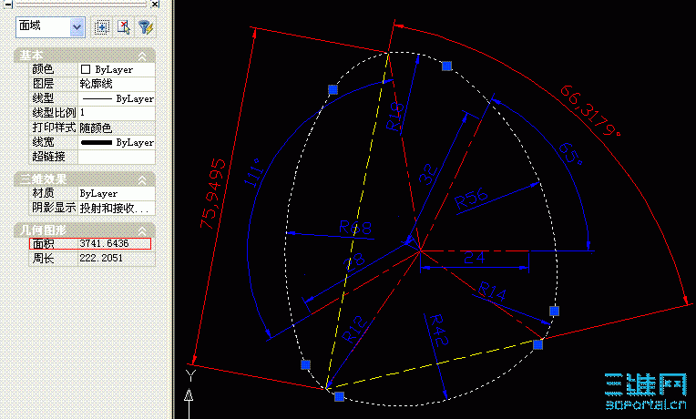Click the 线型比例 value 1
Image resolution: width=696 pixels, height=419 pixels.
click(x=117, y=113)
